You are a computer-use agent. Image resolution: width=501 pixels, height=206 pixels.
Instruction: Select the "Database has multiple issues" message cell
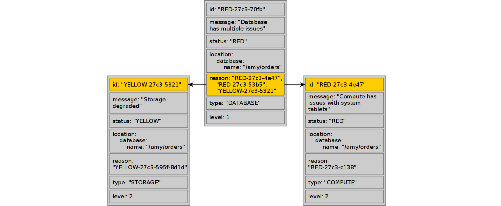(245, 25)
